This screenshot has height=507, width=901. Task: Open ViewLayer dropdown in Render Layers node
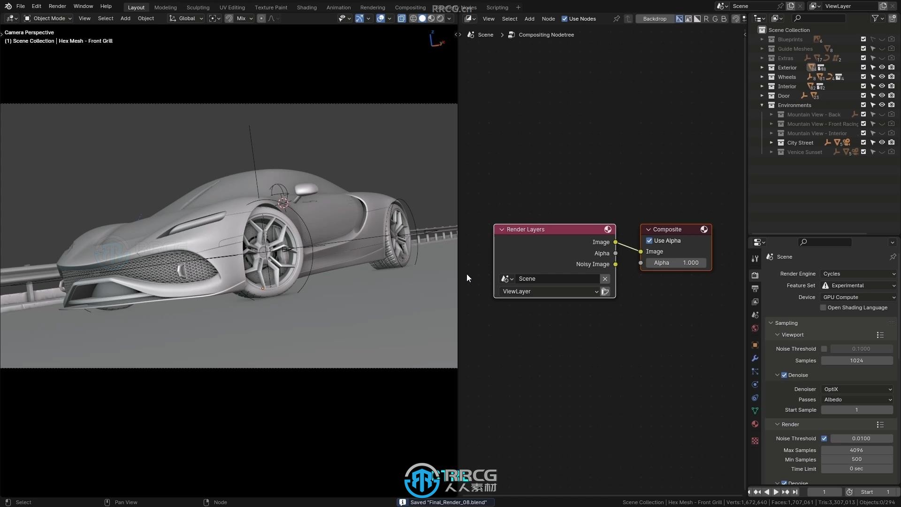pyautogui.click(x=549, y=292)
